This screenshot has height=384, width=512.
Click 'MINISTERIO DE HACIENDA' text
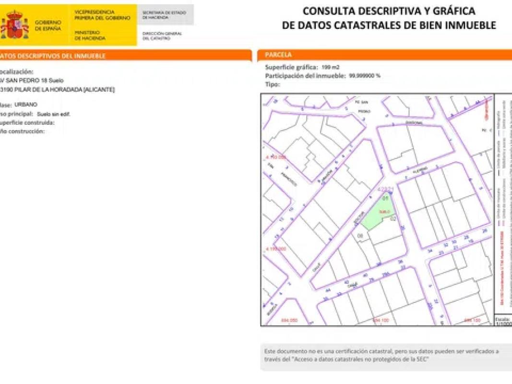(x=90, y=35)
